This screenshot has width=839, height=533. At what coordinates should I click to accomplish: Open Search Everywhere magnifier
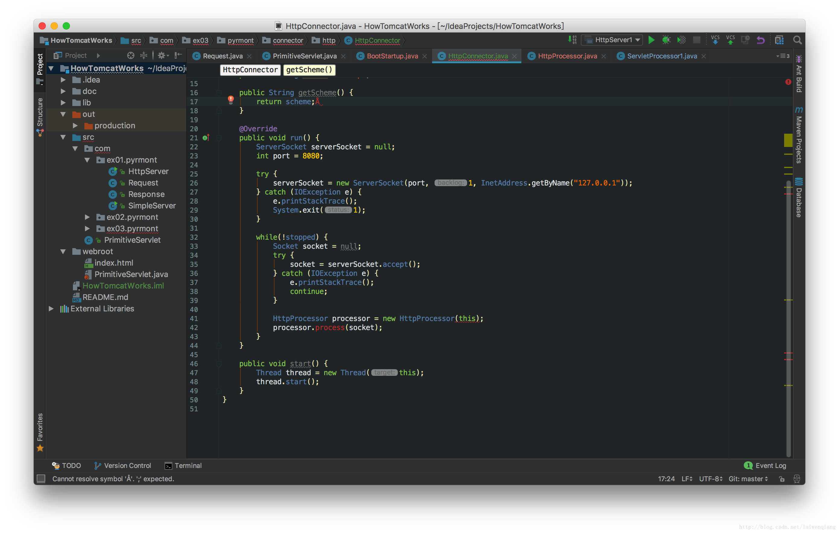click(797, 40)
